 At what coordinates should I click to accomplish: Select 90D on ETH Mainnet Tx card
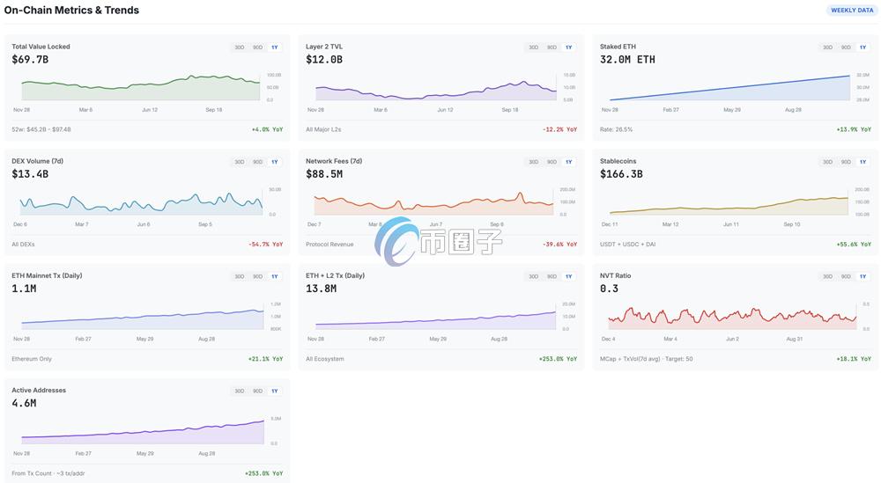[x=257, y=276]
